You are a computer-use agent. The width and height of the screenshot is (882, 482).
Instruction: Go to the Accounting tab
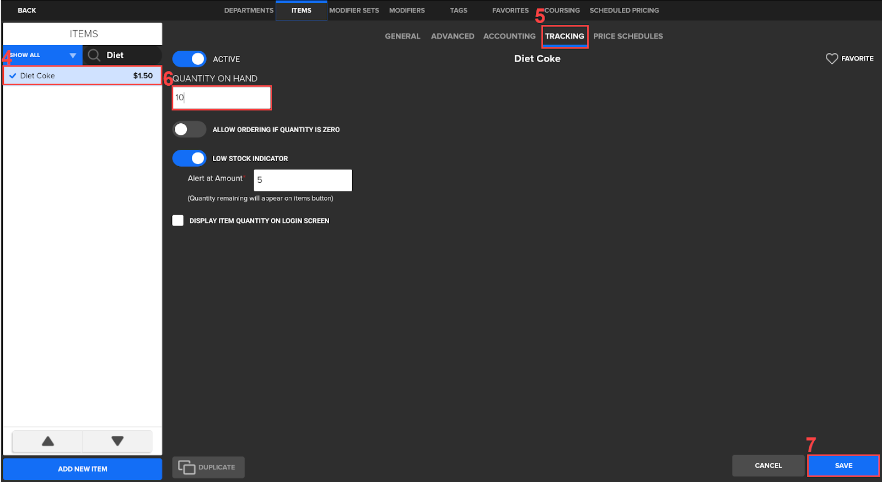click(x=509, y=36)
